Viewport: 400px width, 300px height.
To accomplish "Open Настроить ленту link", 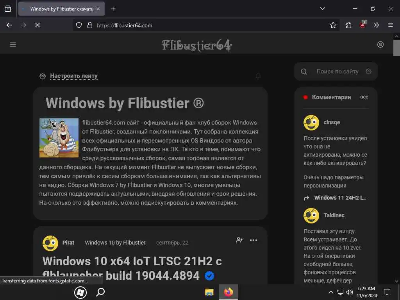I will coord(74,76).
